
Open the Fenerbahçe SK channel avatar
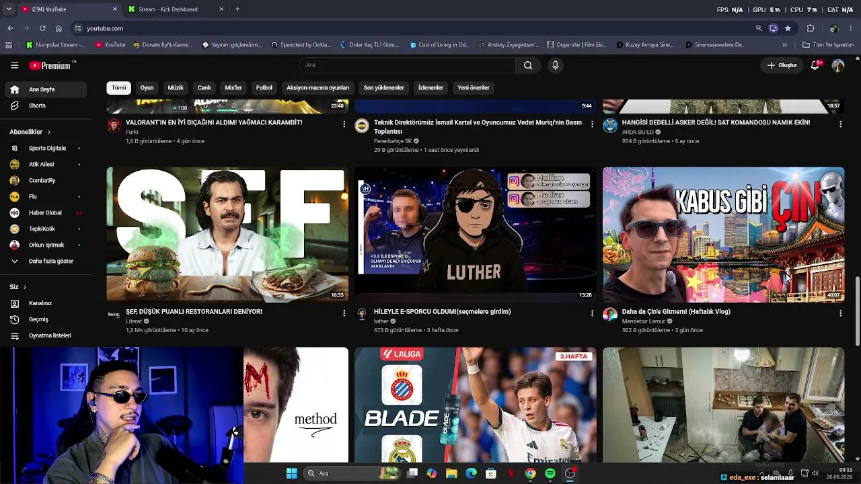tap(362, 126)
